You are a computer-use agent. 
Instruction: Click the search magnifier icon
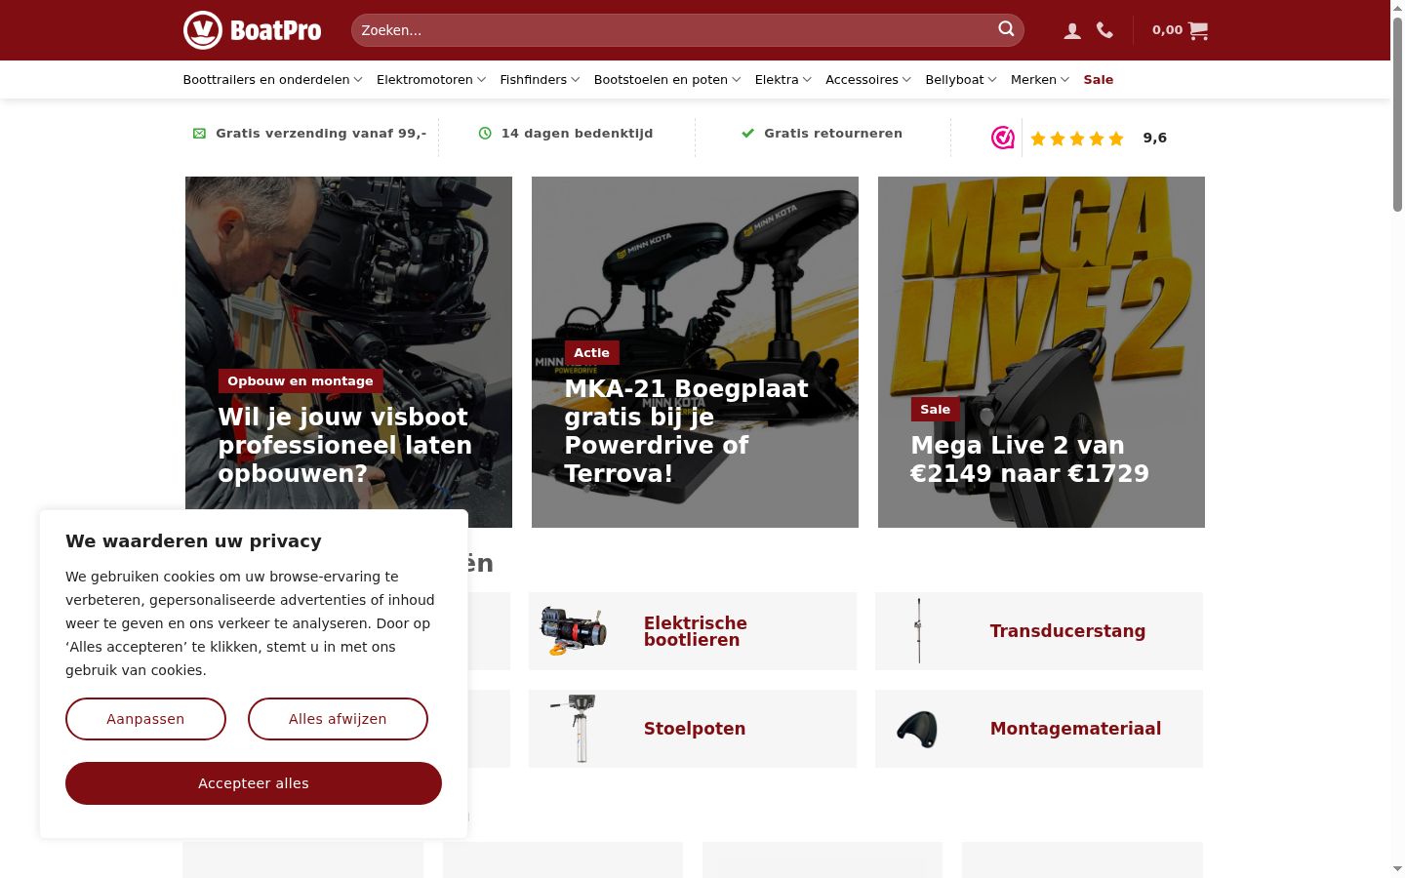click(1006, 29)
